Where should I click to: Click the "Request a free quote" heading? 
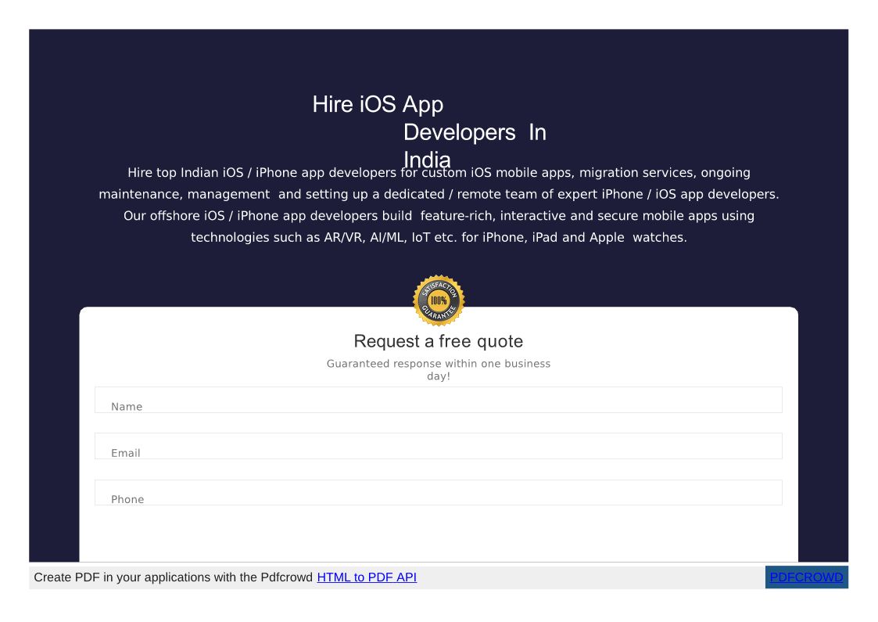438,341
